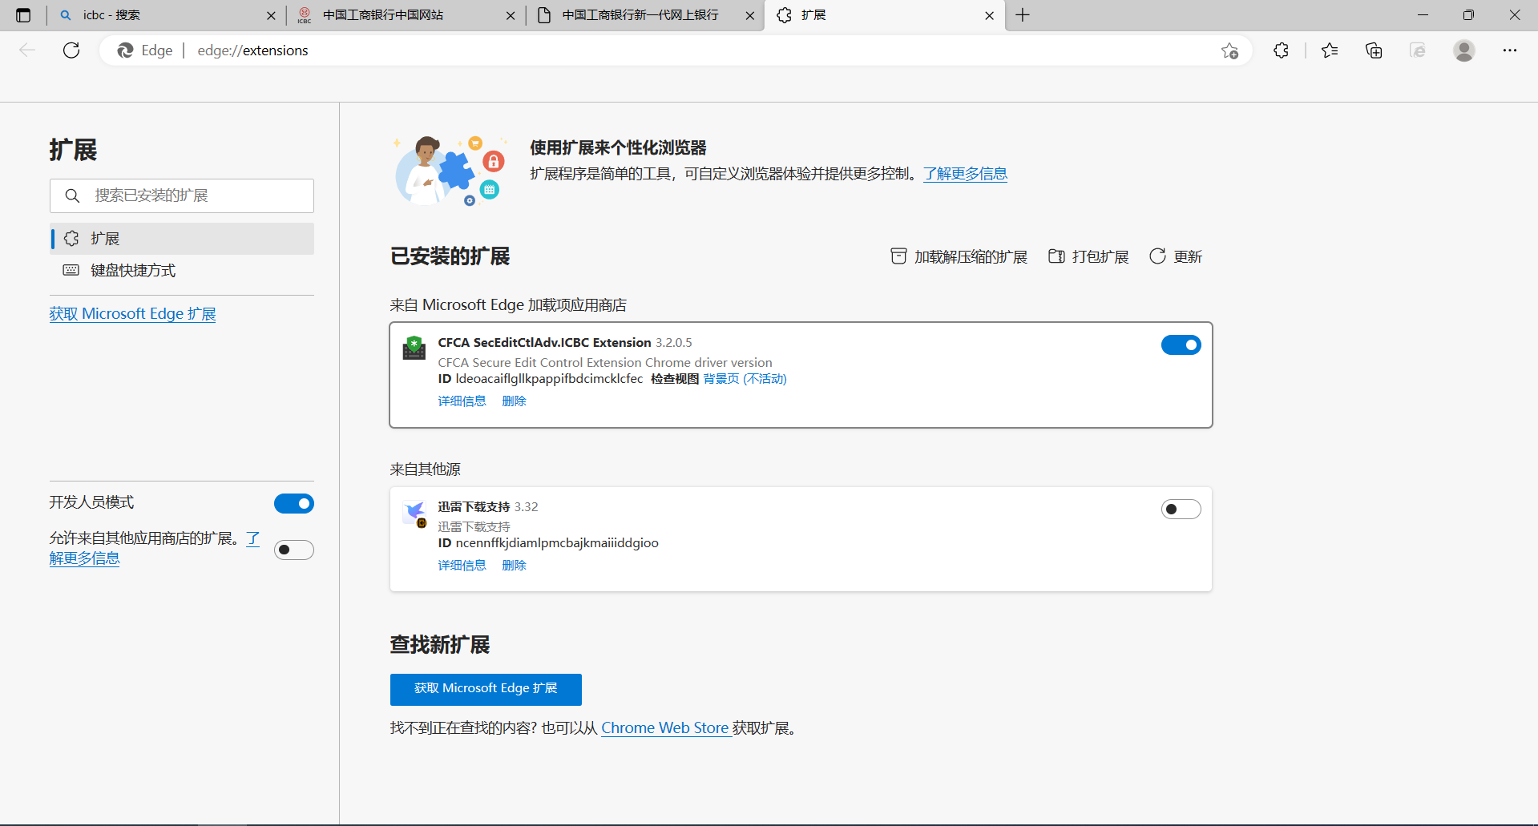The image size is (1538, 826).
Task: Reload the page with refresh icon
Action: point(71,50)
